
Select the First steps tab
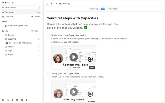97,9
